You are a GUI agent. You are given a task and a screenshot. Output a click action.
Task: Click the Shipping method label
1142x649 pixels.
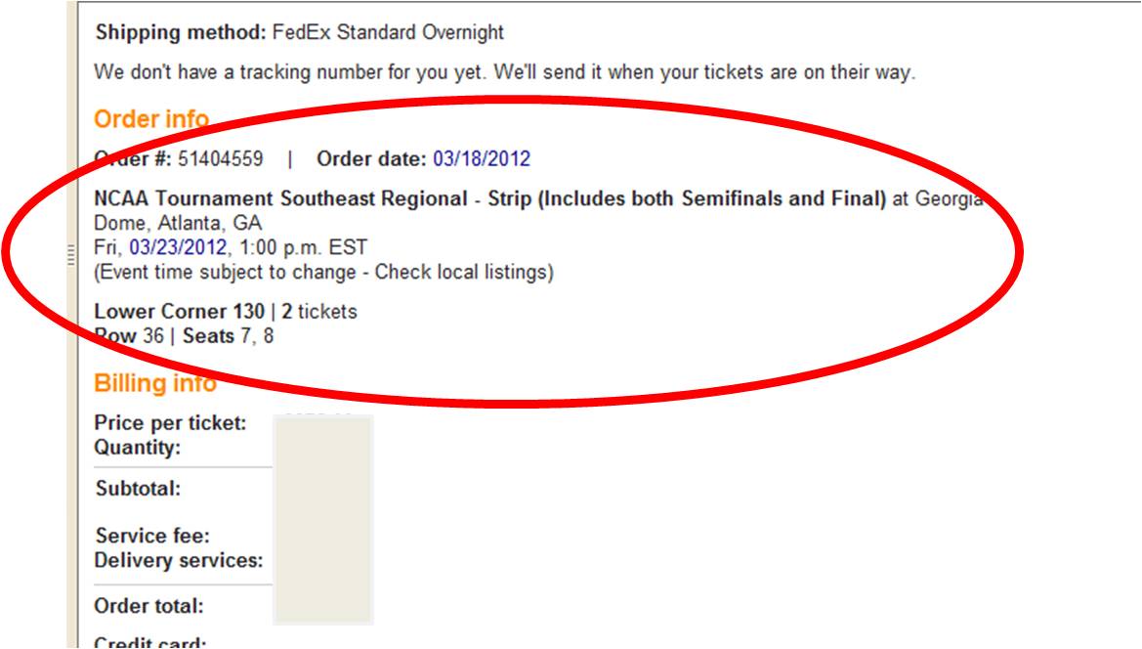point(181,32)
